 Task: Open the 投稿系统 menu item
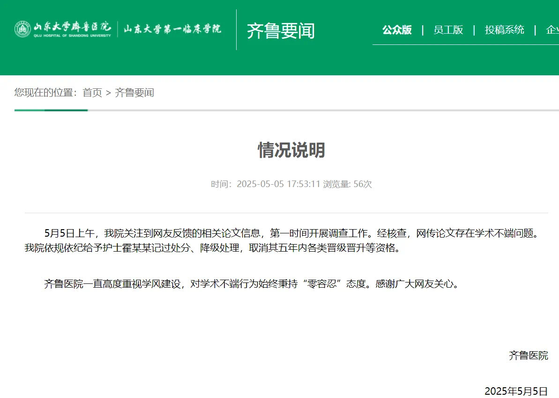504,30
